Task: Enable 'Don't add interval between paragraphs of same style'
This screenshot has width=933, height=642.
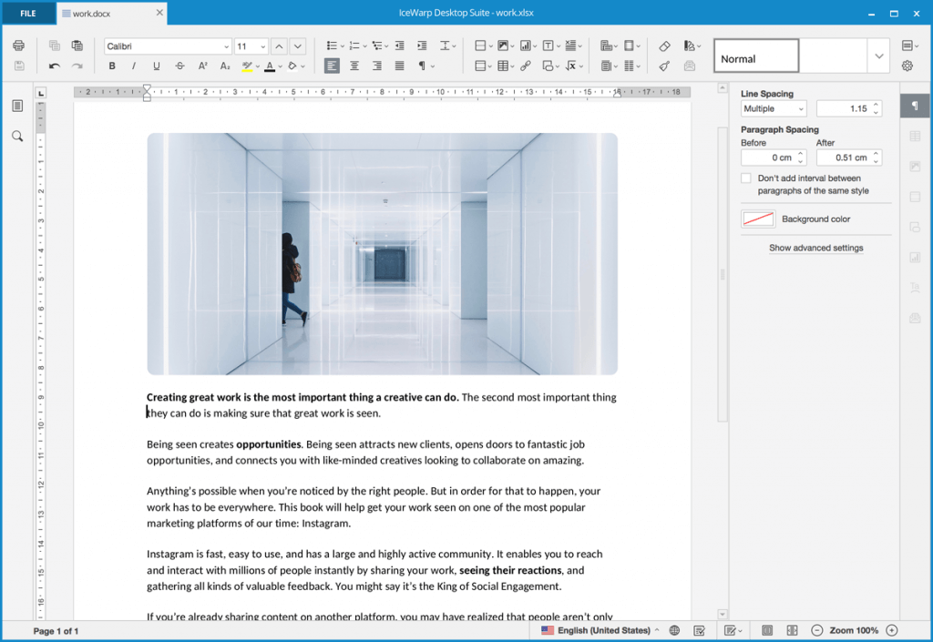Action: [745, 178]
